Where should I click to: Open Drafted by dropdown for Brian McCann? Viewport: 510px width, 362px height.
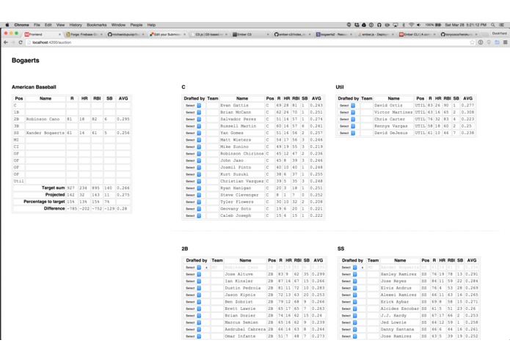[x=193, y=112]
